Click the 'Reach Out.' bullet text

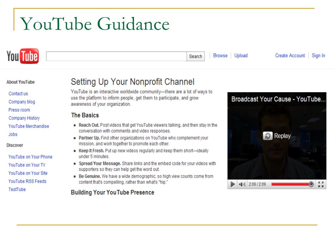[x=89, y=125]
